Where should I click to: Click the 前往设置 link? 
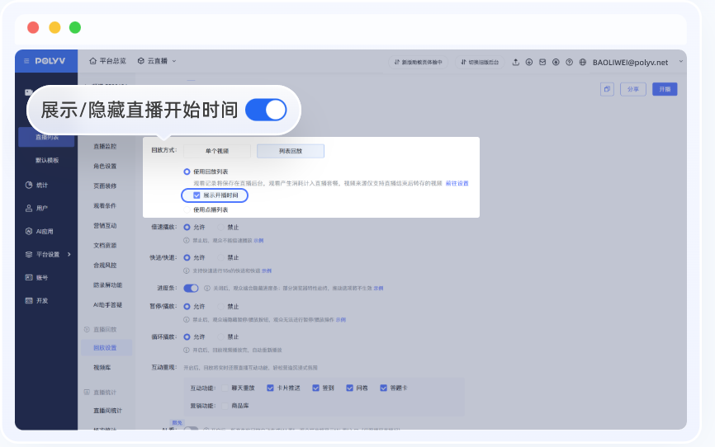tap(457, 183)
